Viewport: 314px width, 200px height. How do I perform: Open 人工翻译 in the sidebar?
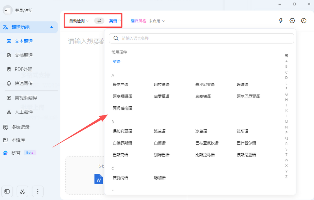[x=24, y=112]
